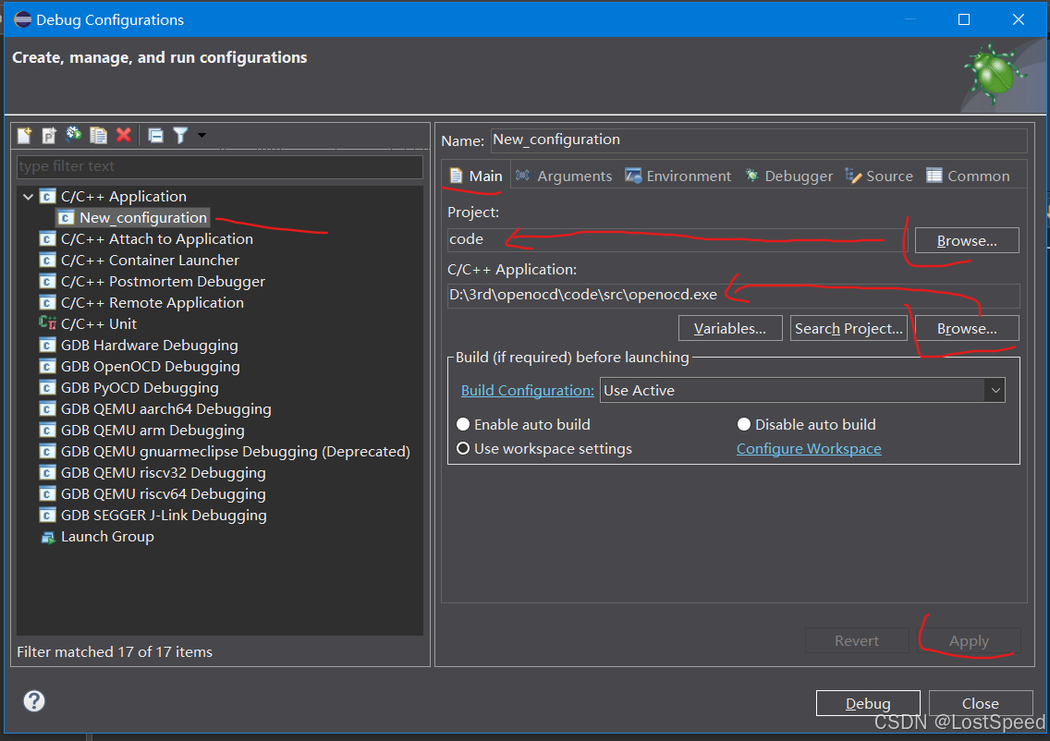Screen dimensions: 1050x741
Task: Click Filter launch configurations funnel icon
Action: coord(180,135)
